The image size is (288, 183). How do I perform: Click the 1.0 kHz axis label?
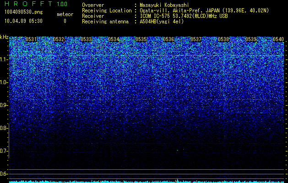[x=4, y=82]
